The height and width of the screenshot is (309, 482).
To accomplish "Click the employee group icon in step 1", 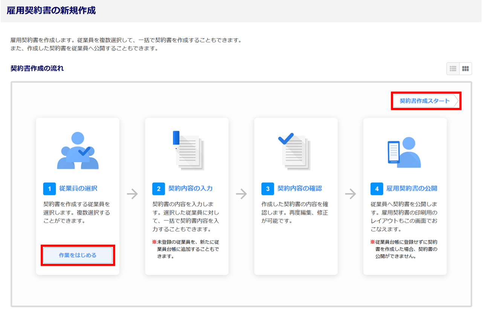I will click(78, 151).
